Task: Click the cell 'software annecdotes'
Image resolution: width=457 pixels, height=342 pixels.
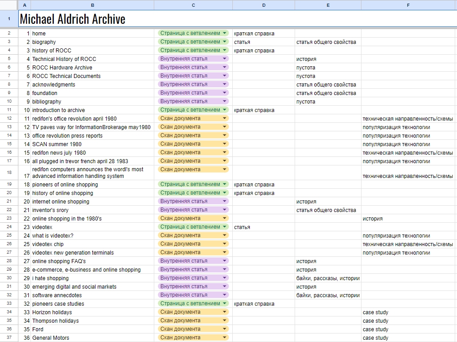Action: pos(92,295)
